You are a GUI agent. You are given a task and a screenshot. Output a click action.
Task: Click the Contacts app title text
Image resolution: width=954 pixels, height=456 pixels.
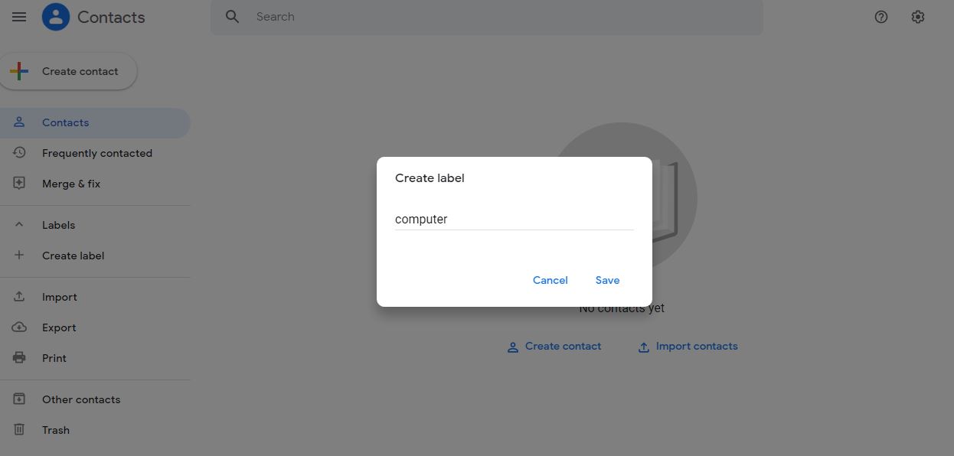(x=111, y=17)
